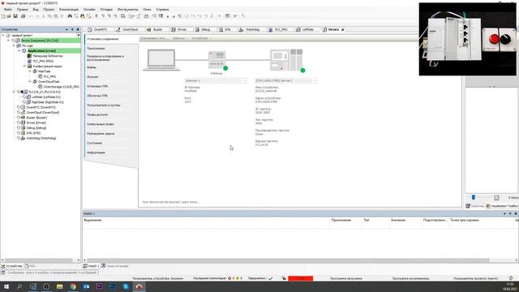
Task: Open the active device path combo box
Action: click(x=286, y=81)
